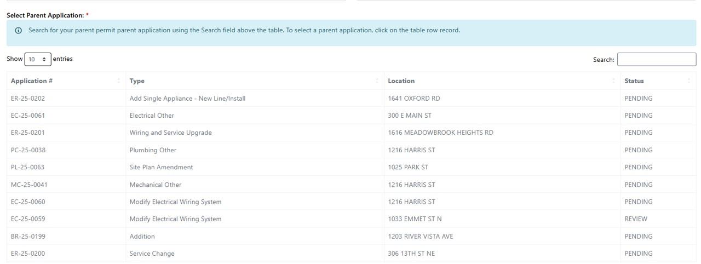Open the Show entries dropdown
The width and height of the screenshot is (701, 264).
(x=38, y=59)
